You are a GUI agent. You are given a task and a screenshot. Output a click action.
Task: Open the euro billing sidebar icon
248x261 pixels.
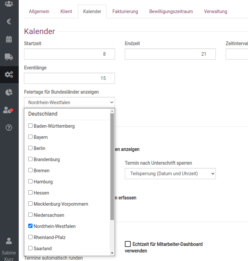click(x=9, y=22)
